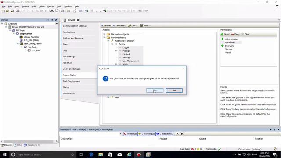The image size is (281, 158).
Task: Open the Microsoft Store taskbar icon
Action: (x=110, y=154)
